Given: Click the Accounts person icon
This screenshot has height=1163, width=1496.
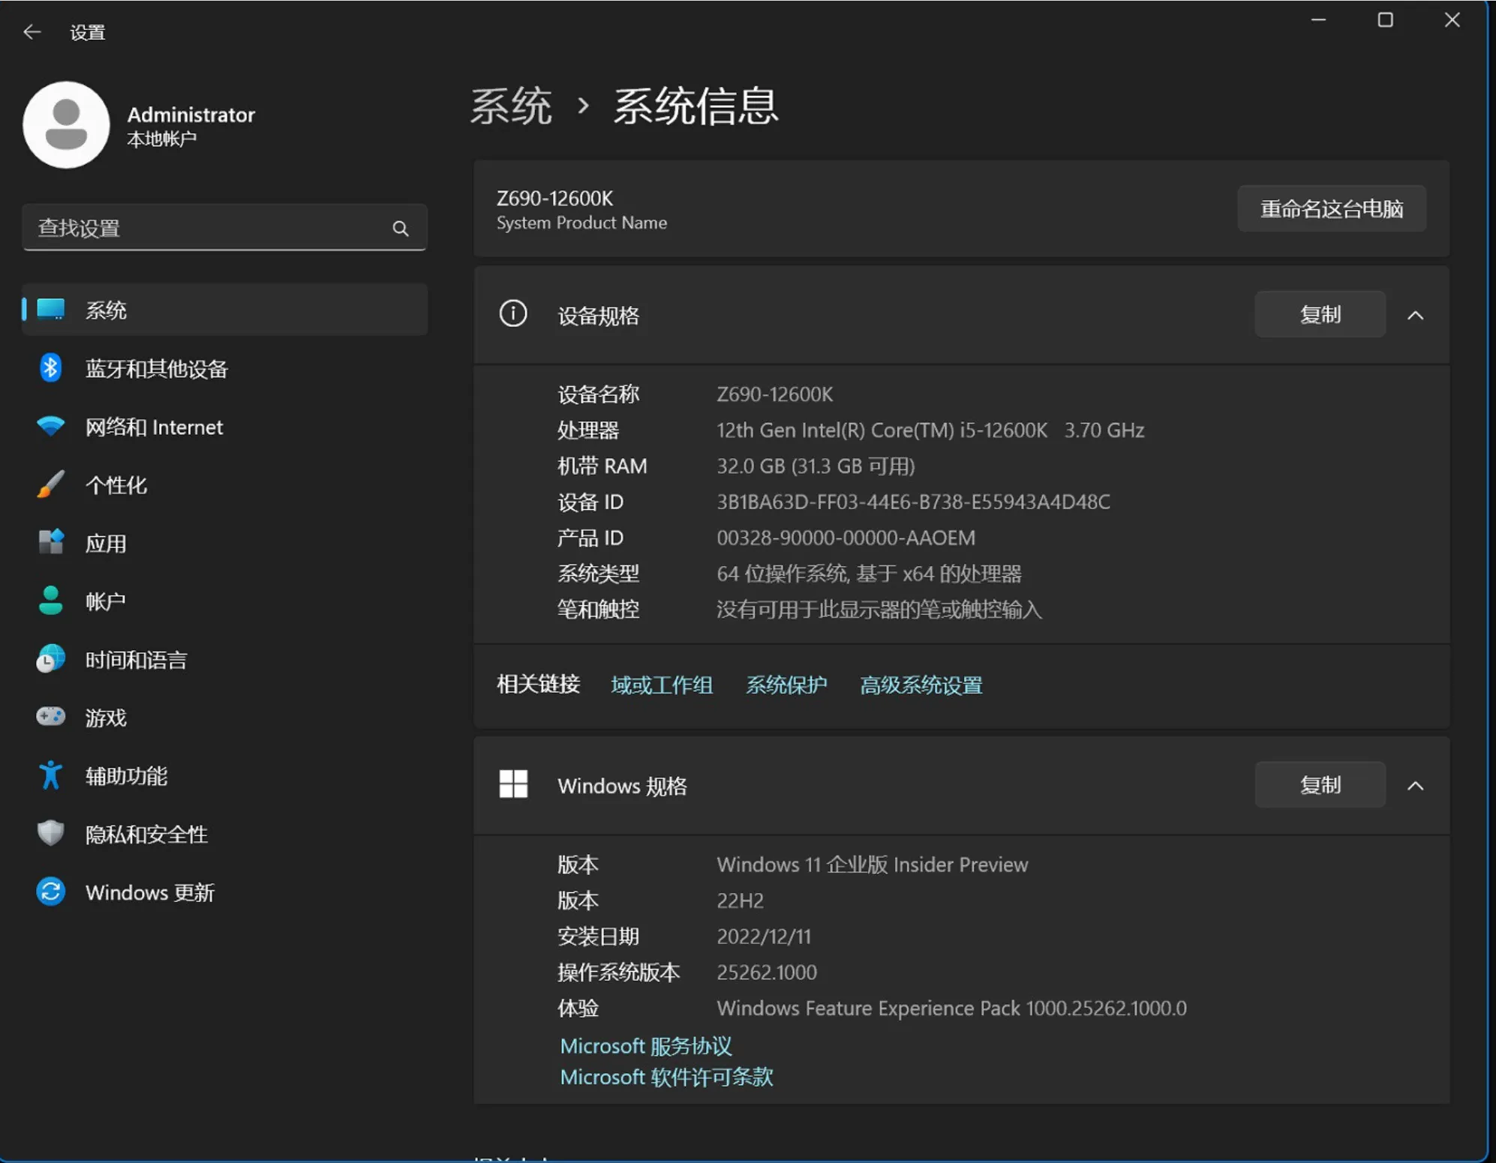Looking at the screenshot, I should 51,601.
